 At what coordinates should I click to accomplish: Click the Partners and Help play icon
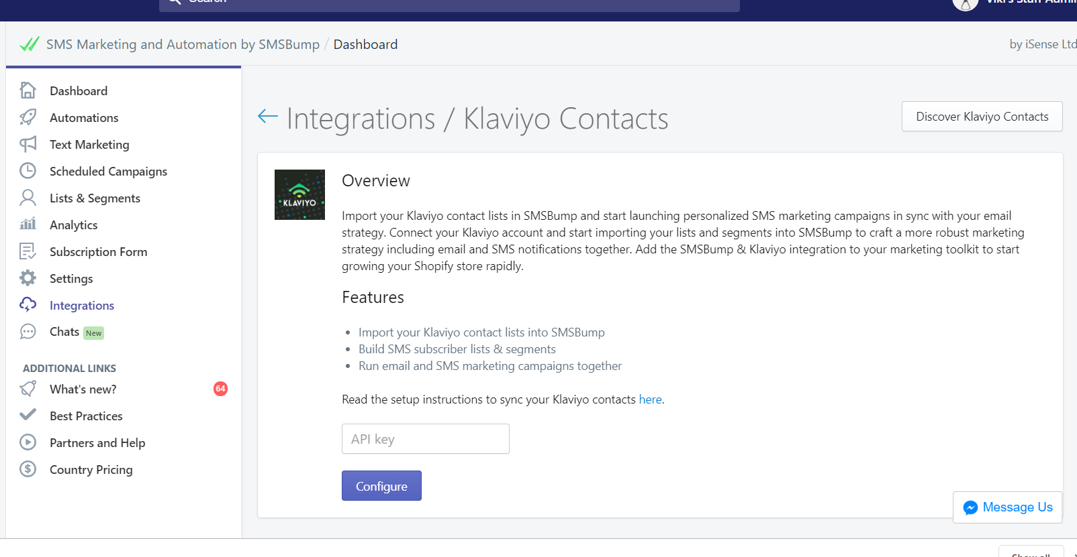[28, 442]
